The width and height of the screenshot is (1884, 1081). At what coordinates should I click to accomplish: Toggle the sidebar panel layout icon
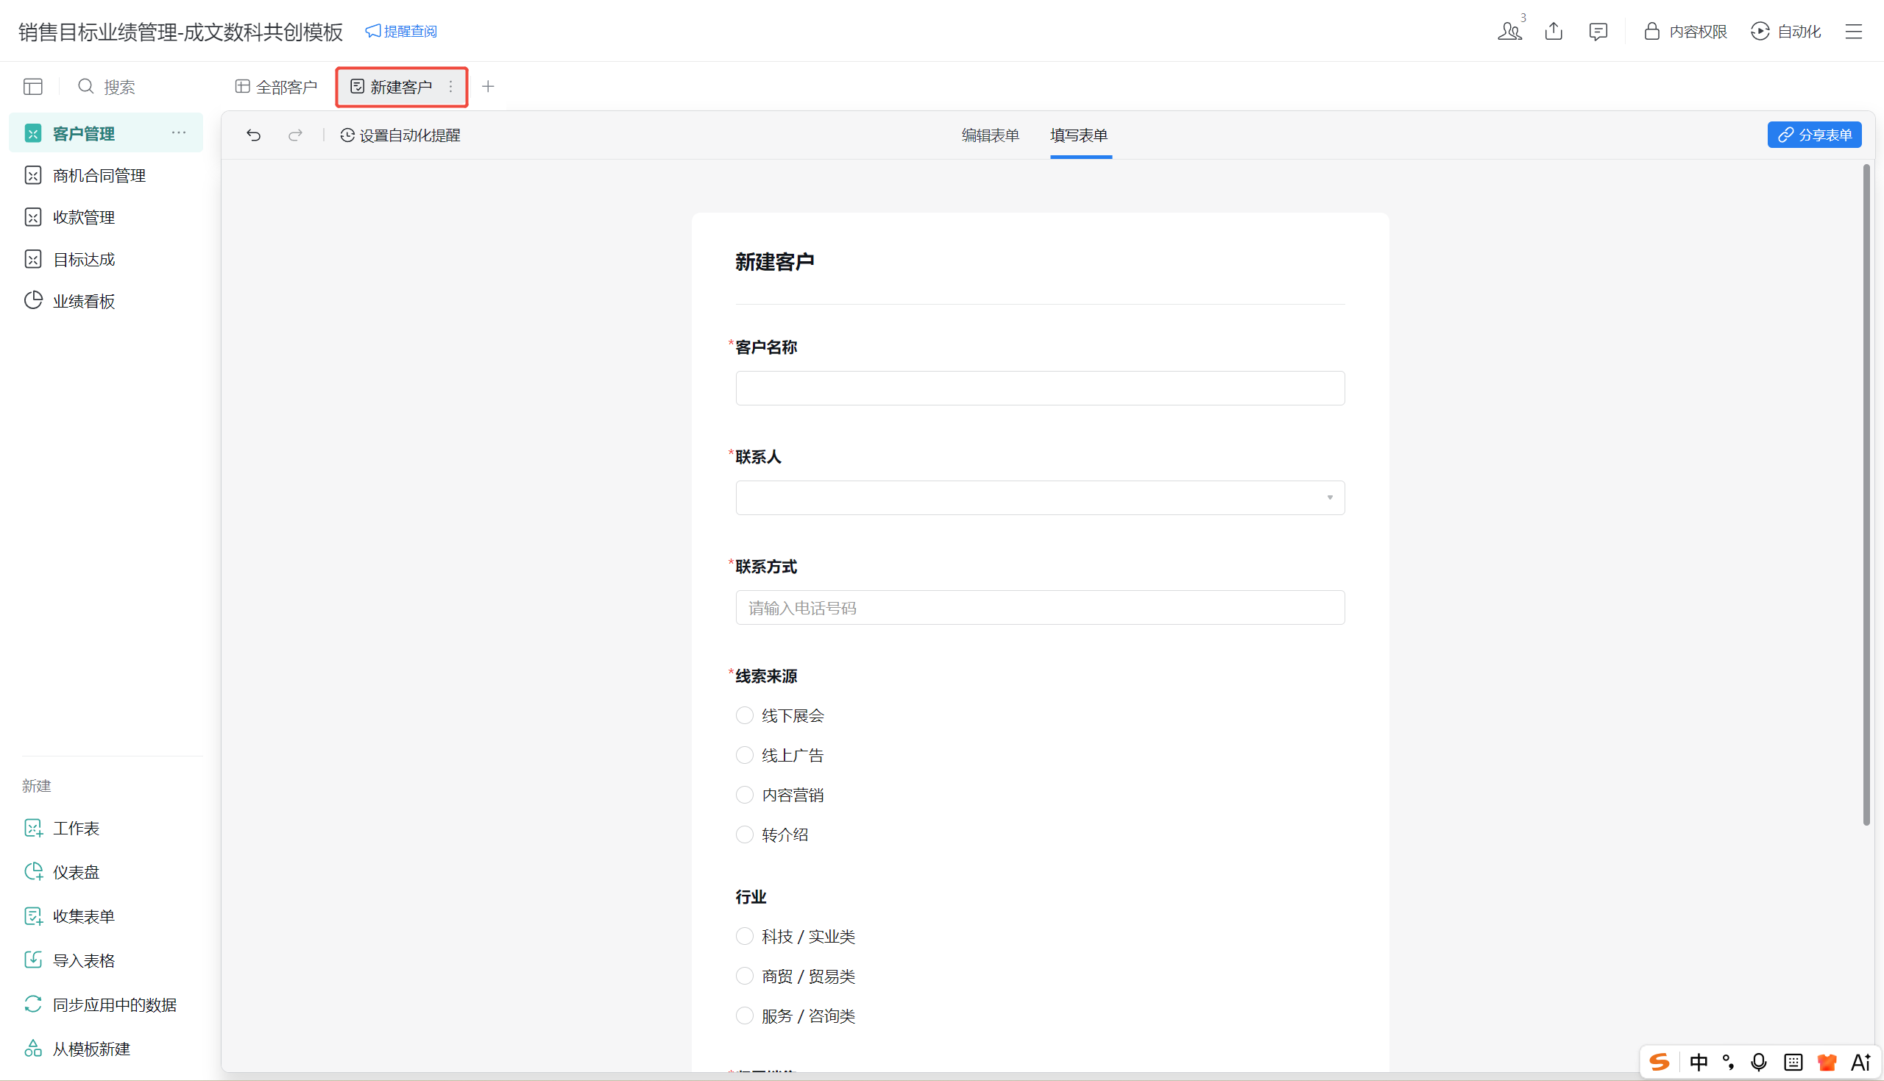[x=32, y=87]
